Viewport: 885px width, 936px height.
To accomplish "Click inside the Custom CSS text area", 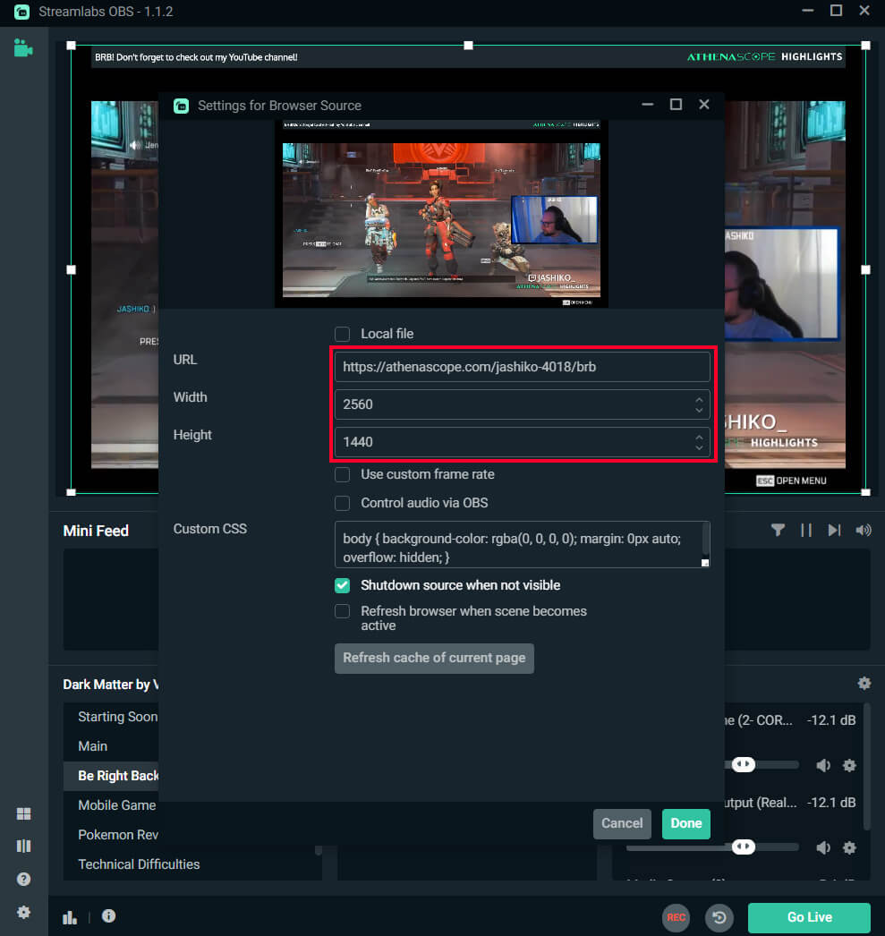I will click(523, 544).
